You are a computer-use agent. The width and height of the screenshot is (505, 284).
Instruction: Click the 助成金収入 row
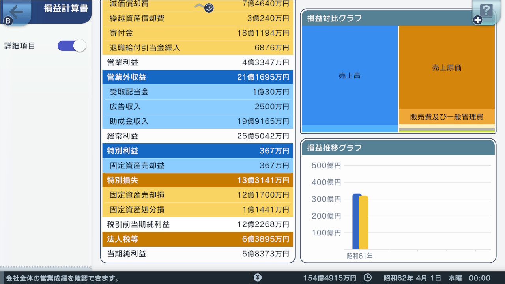(198, 121)
